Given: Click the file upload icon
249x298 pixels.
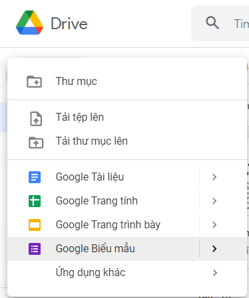Looking at the screenshot, I should 36,119.
